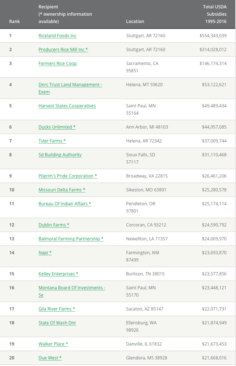Click location Sacramento, CA 95851
The height and width of the screenshot is (366, 236).
pos(142,67)
